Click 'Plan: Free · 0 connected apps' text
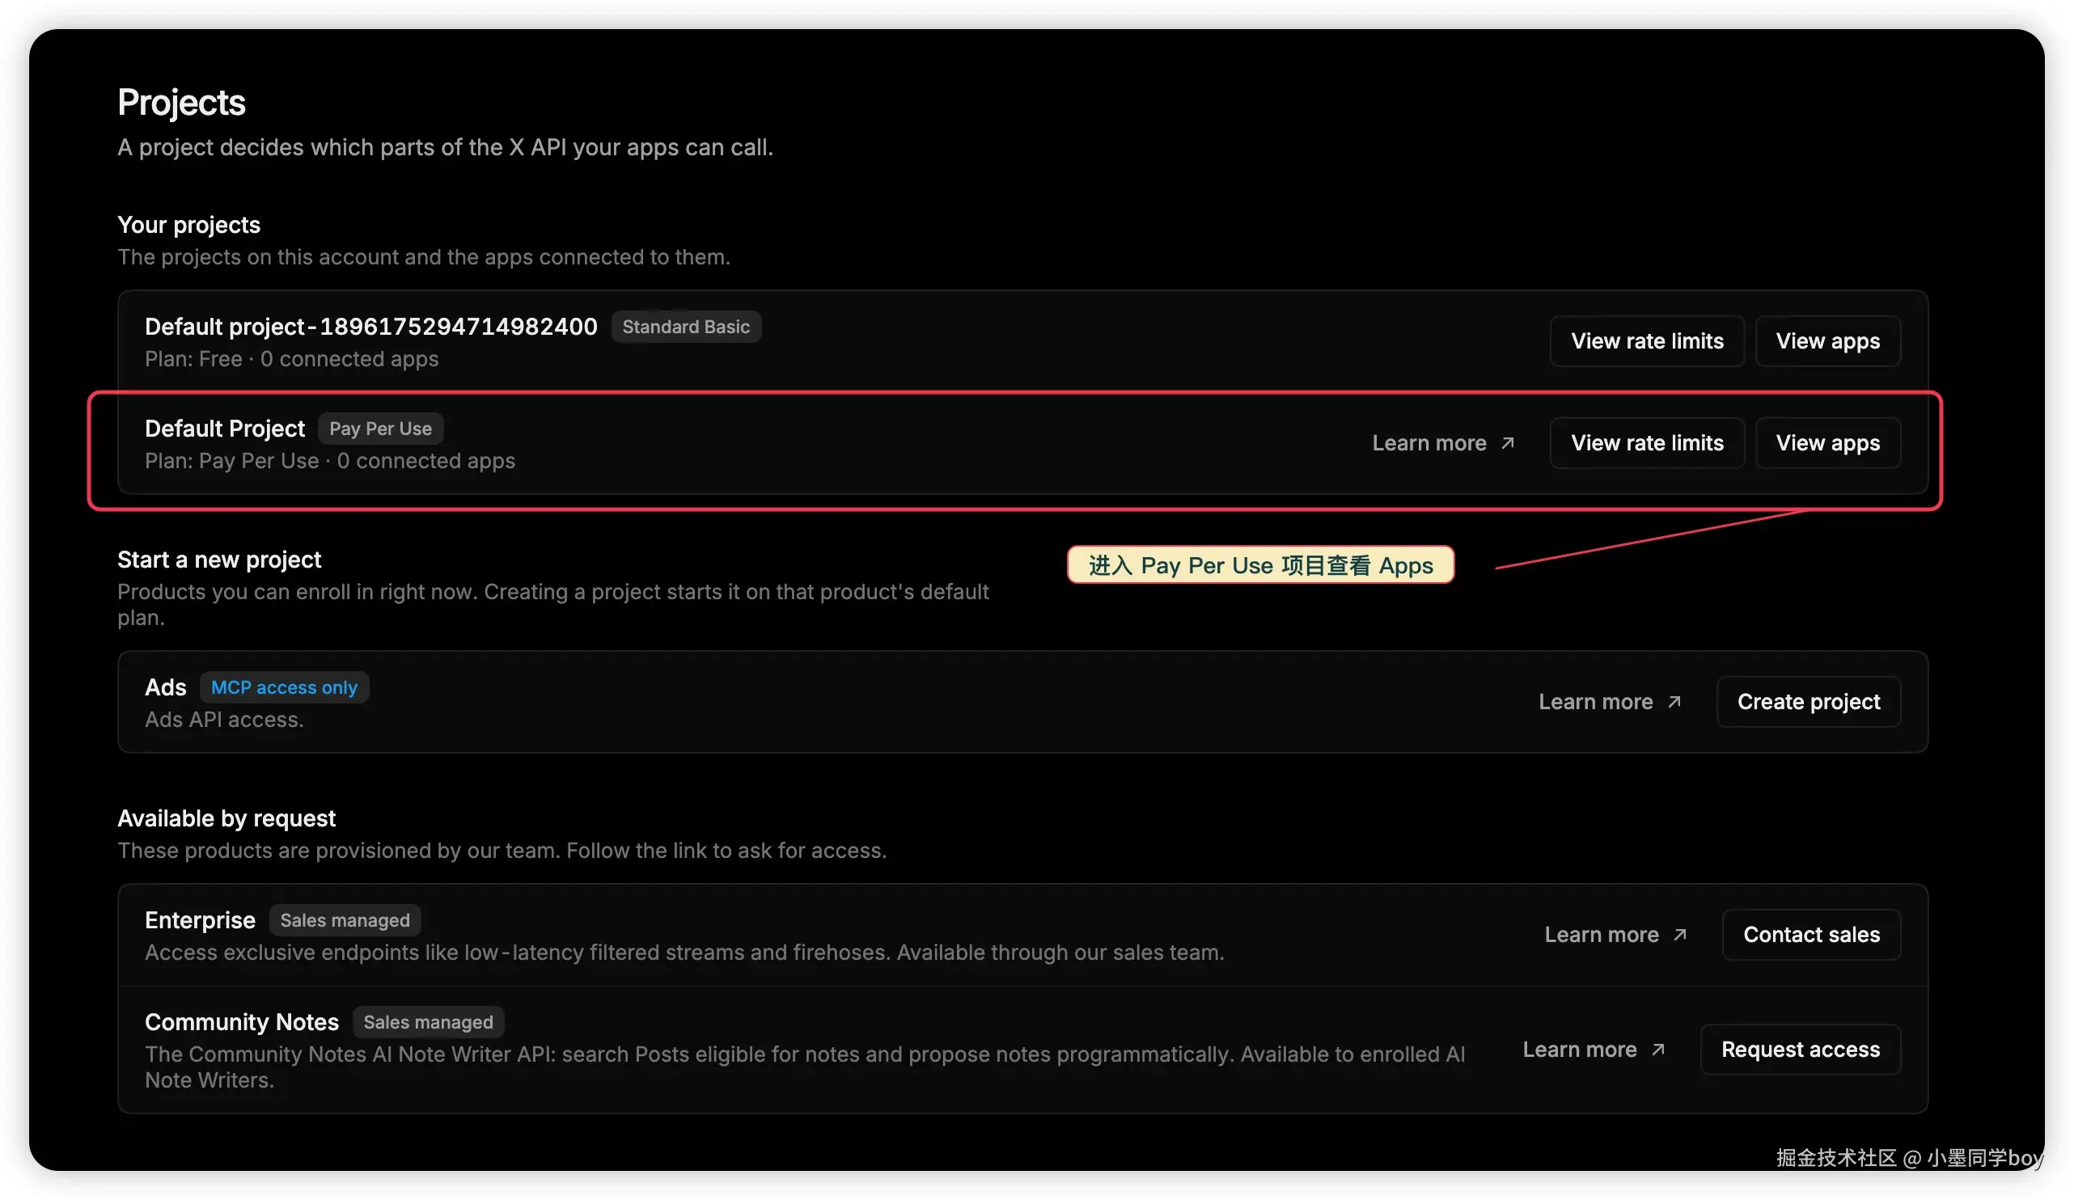Screen dimensions: 2074x1200 291,359
